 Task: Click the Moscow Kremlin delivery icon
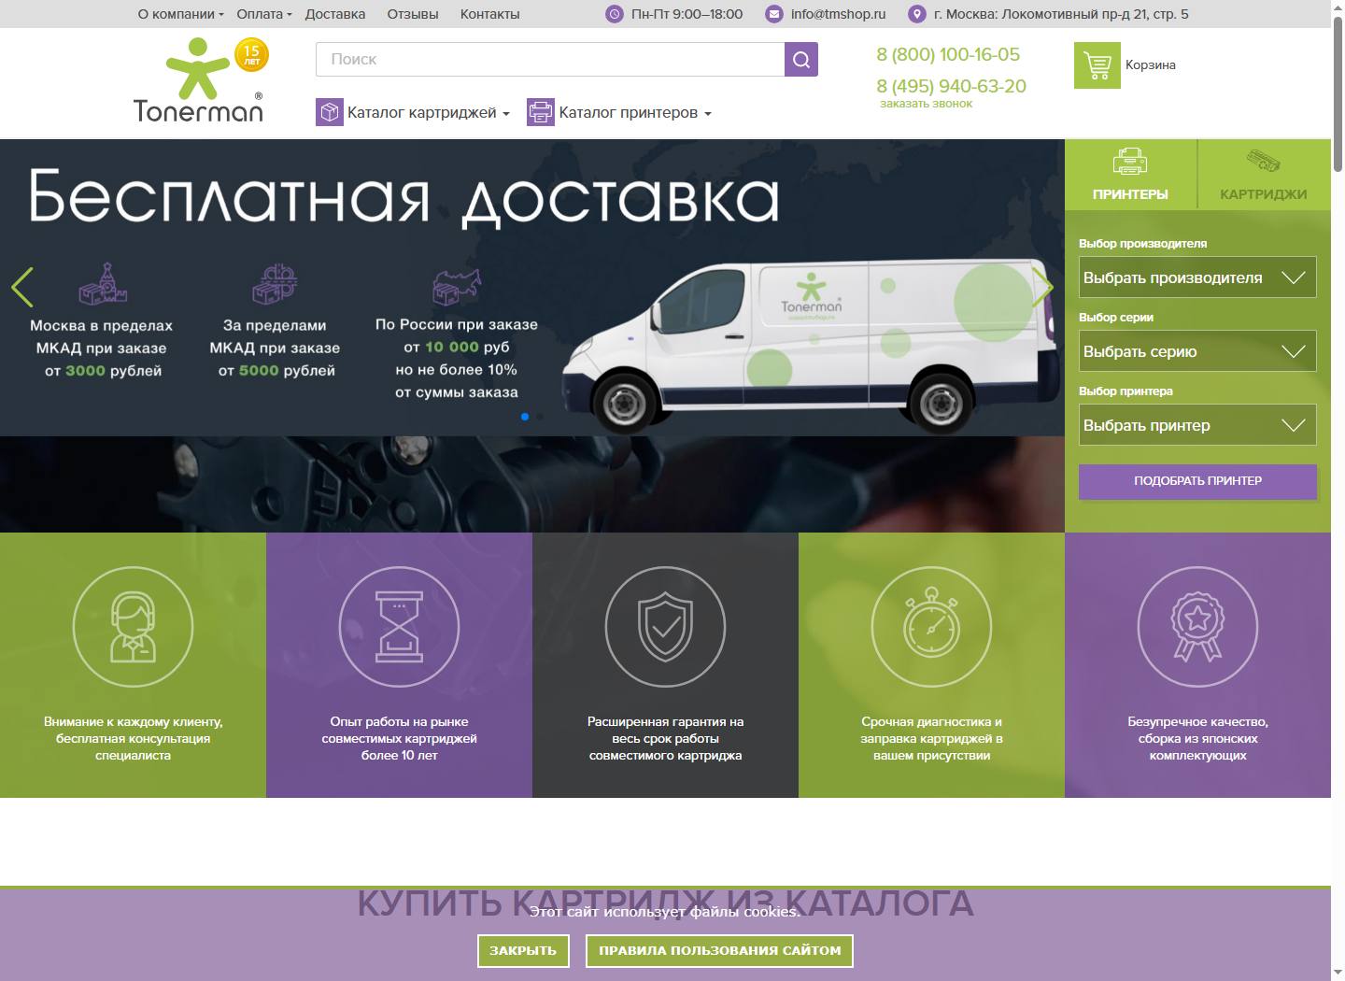click(102, 284)
